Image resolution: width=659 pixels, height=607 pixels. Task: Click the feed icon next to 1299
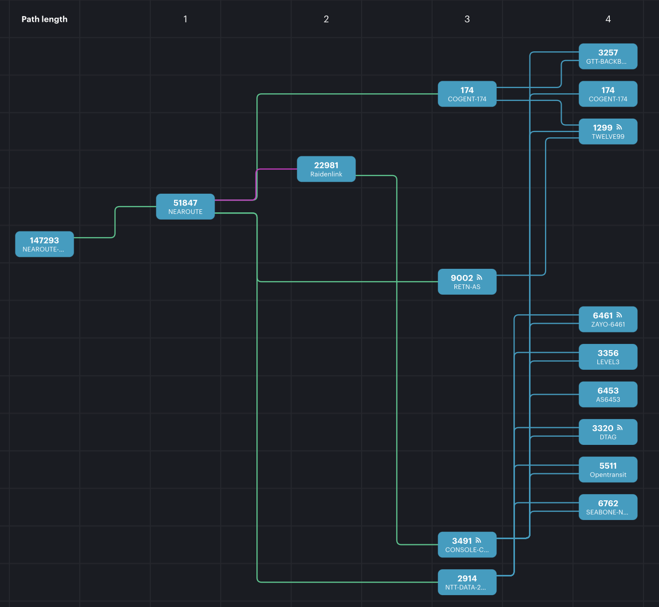[x=619, y=127]
